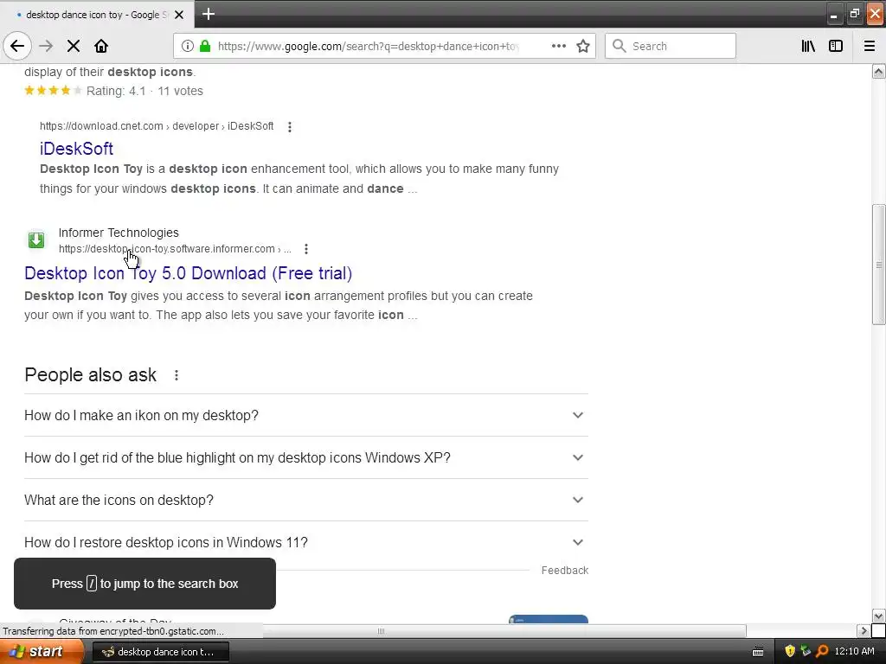The height and width of the screenshot is (664, 886).
Task: Open the Firefox hamburger menu
Action: [x=870, y=47]
